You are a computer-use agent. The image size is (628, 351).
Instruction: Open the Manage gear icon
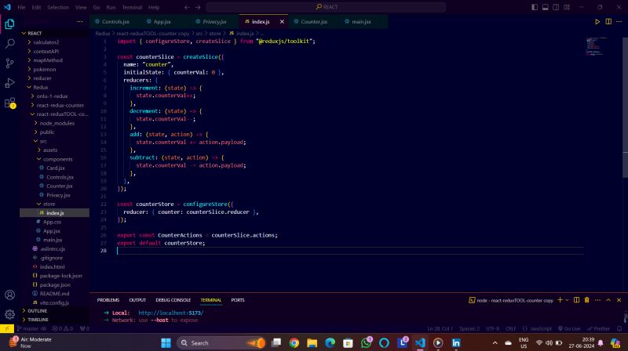(x=9, y=314)
